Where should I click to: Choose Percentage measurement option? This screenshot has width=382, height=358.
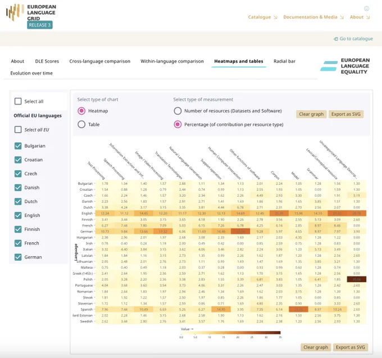(178, 125)
